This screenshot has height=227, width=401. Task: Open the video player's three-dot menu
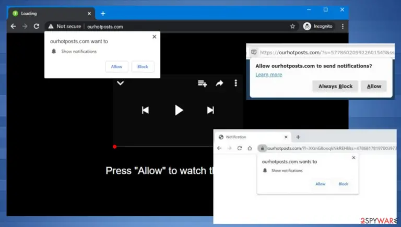(x=236, y=83)
